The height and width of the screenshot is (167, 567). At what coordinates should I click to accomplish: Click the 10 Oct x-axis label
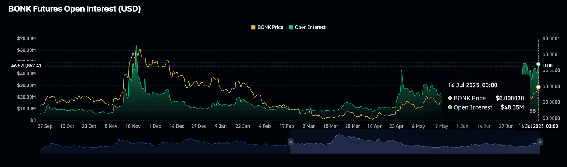pos(67,126)
